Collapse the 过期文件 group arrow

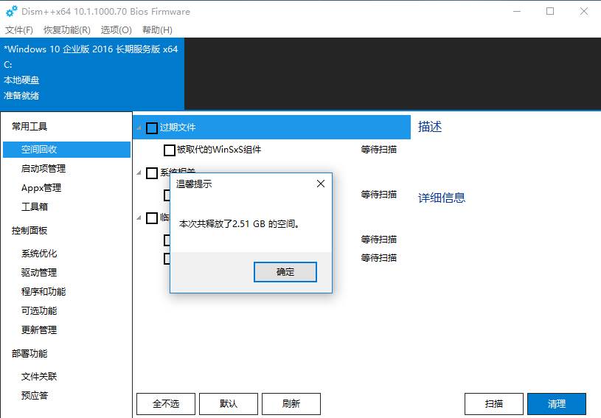(x=138, y=128)
